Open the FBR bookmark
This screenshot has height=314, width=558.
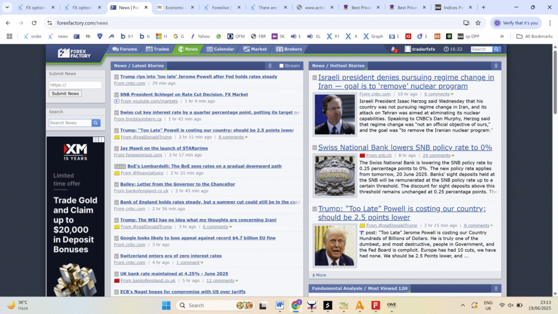[x=259, y=37]
